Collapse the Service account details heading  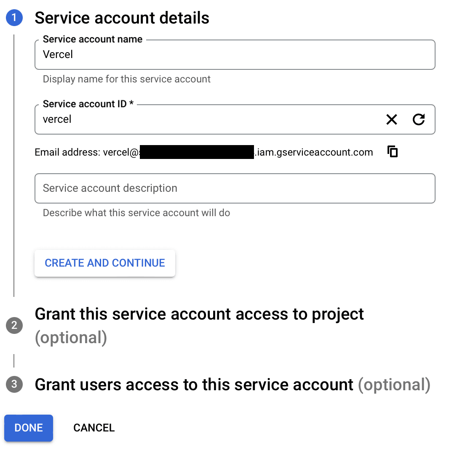tap(122, 18)
